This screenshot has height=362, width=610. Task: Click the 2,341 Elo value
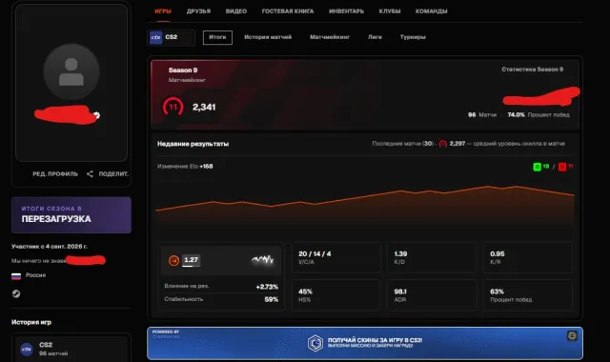(x=204, y=107)
